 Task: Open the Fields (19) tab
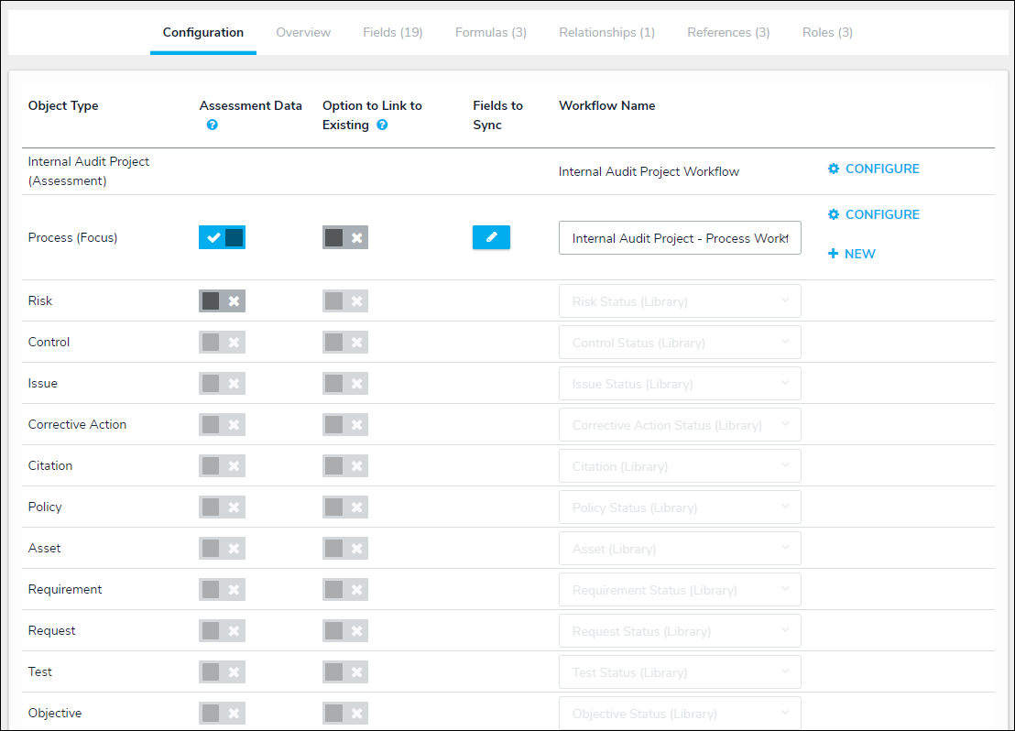tap(392, 32)
